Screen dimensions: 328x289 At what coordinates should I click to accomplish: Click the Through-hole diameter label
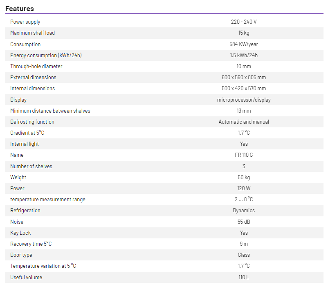(x=36, y=66)
